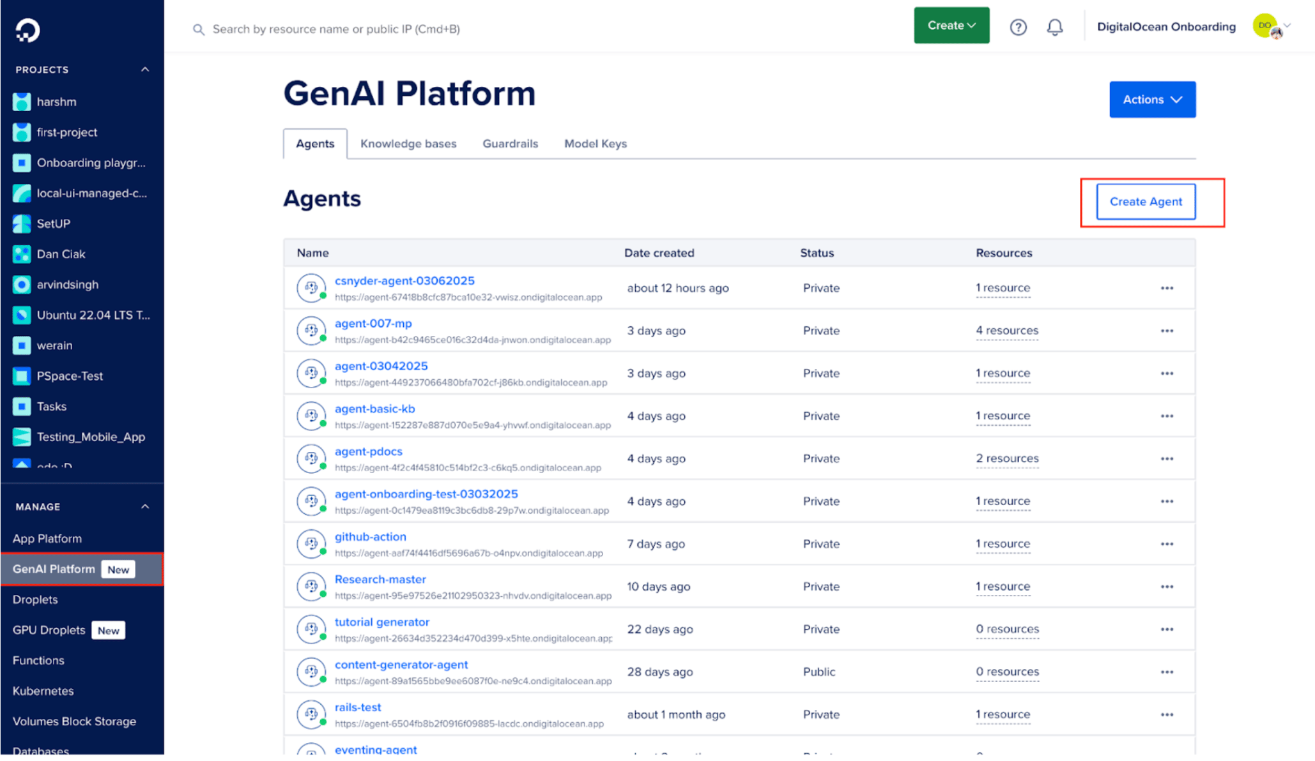
Task: Open the content-generator-agent link
Action: (401, 665)
